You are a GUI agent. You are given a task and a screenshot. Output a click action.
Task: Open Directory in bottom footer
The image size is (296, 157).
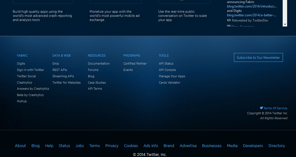point(277,146)
